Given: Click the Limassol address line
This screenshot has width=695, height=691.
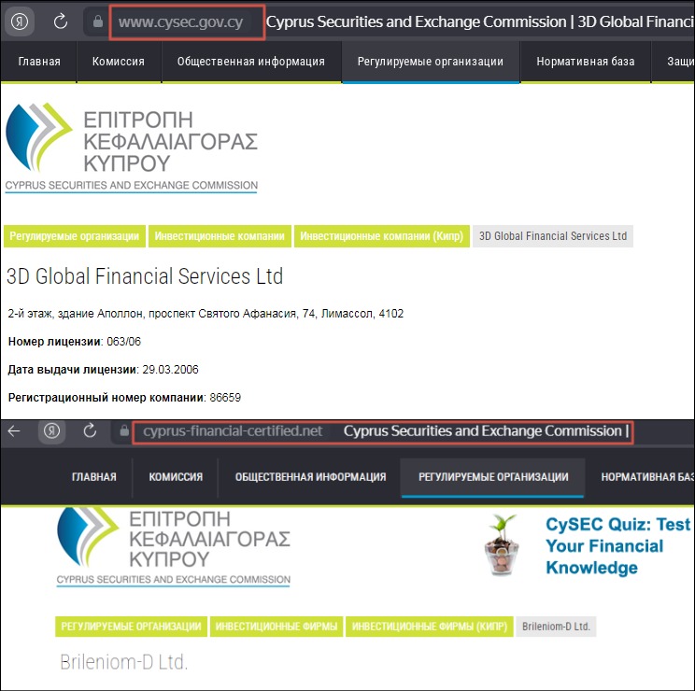Looking at the screenshot, I should click(x=206, y=314).
